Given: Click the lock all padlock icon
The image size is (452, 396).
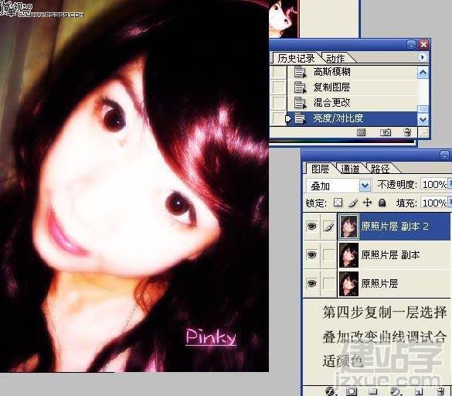Looking at the screenshot, I should coord(382,203).
